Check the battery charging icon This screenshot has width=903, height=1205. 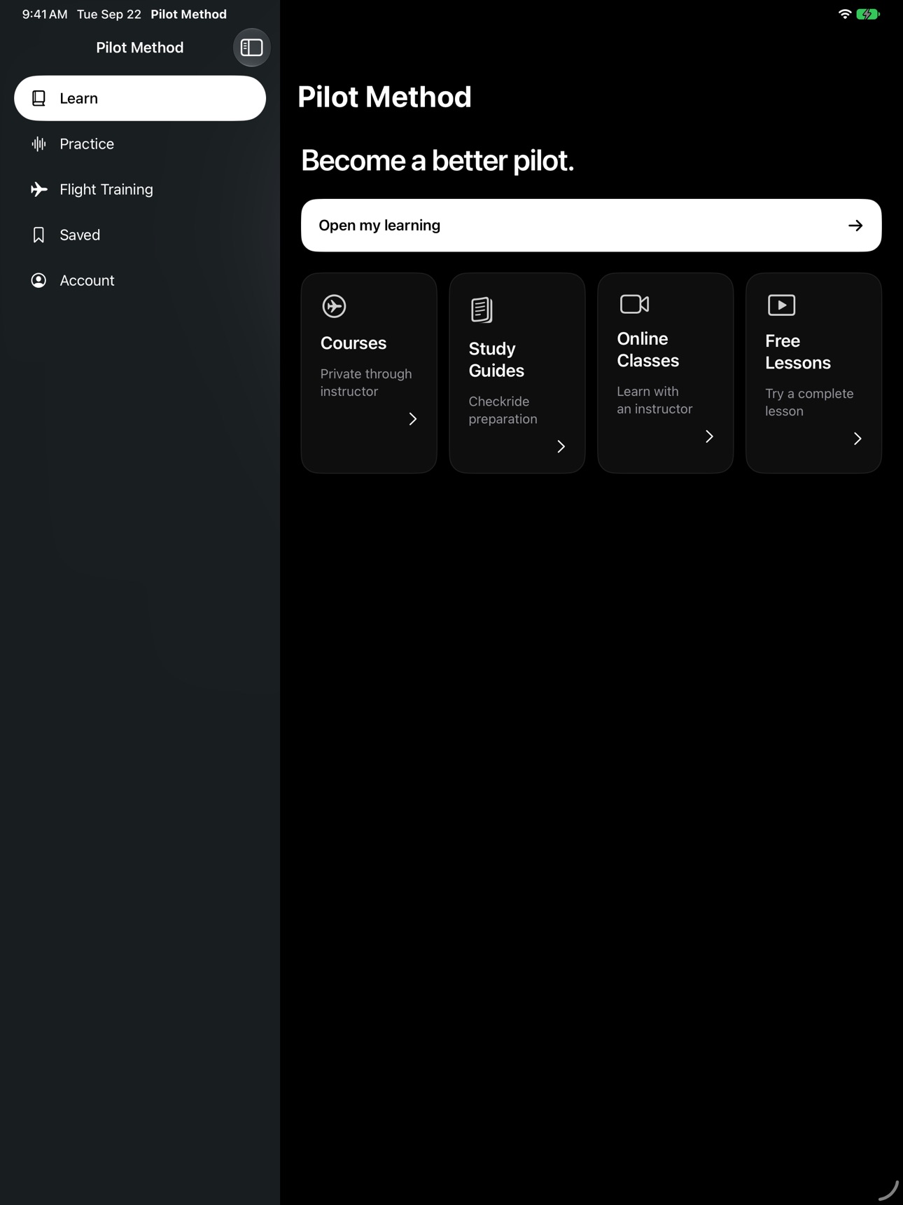(868, 14)
